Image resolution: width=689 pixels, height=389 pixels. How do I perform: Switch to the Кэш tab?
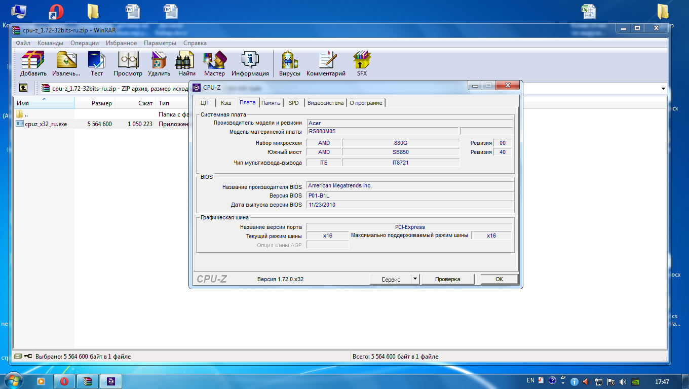pyautogui.click(x=226, y=103)
